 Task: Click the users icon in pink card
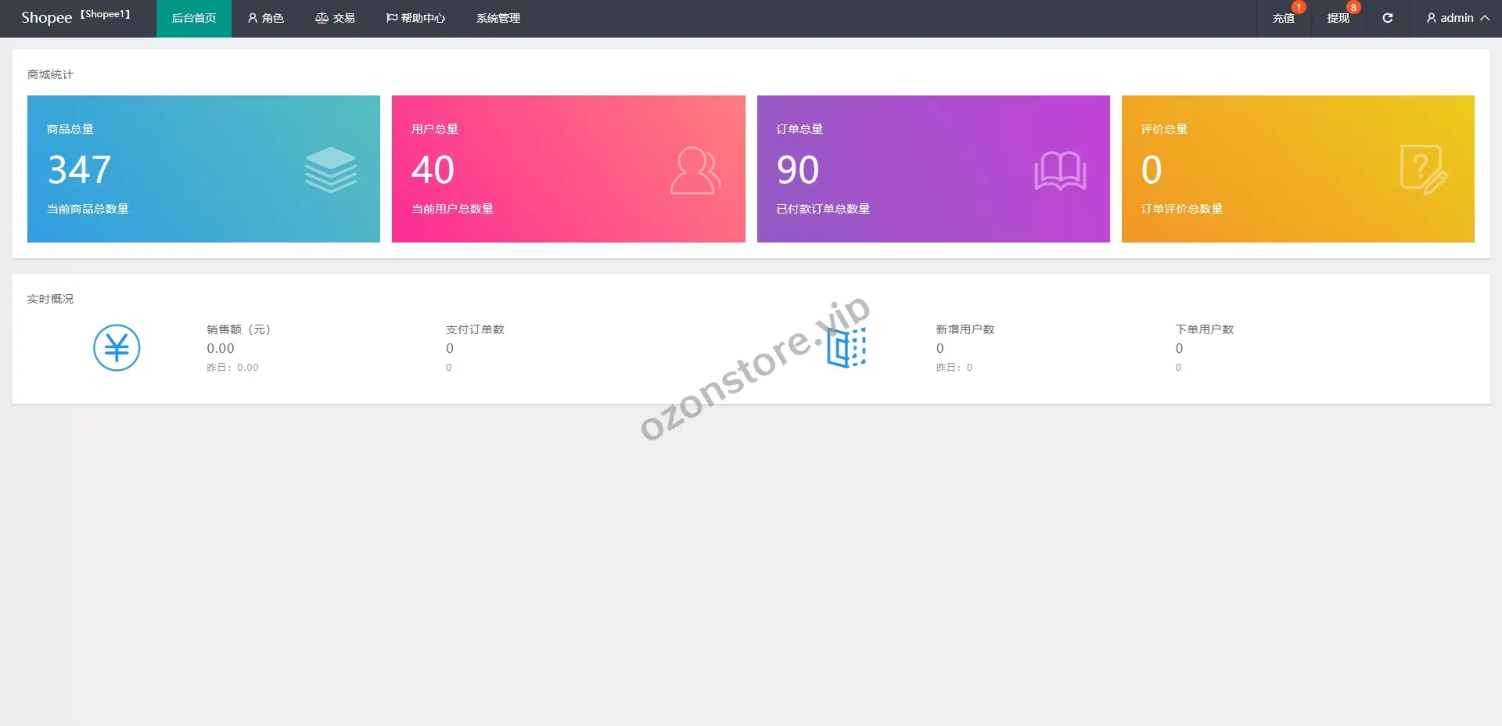click(695, 171)
